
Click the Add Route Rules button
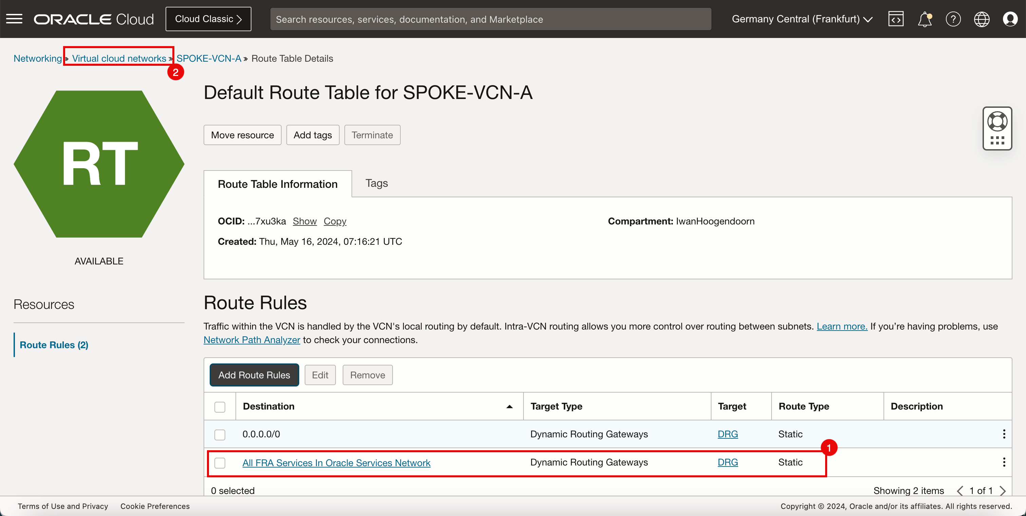(253, 375)
